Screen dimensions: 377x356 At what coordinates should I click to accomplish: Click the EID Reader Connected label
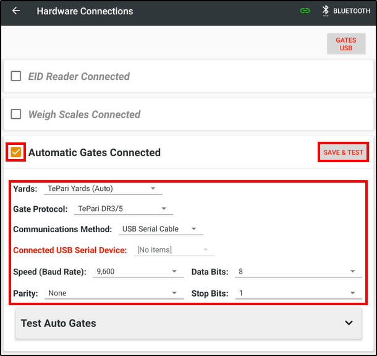coord(79,76)
